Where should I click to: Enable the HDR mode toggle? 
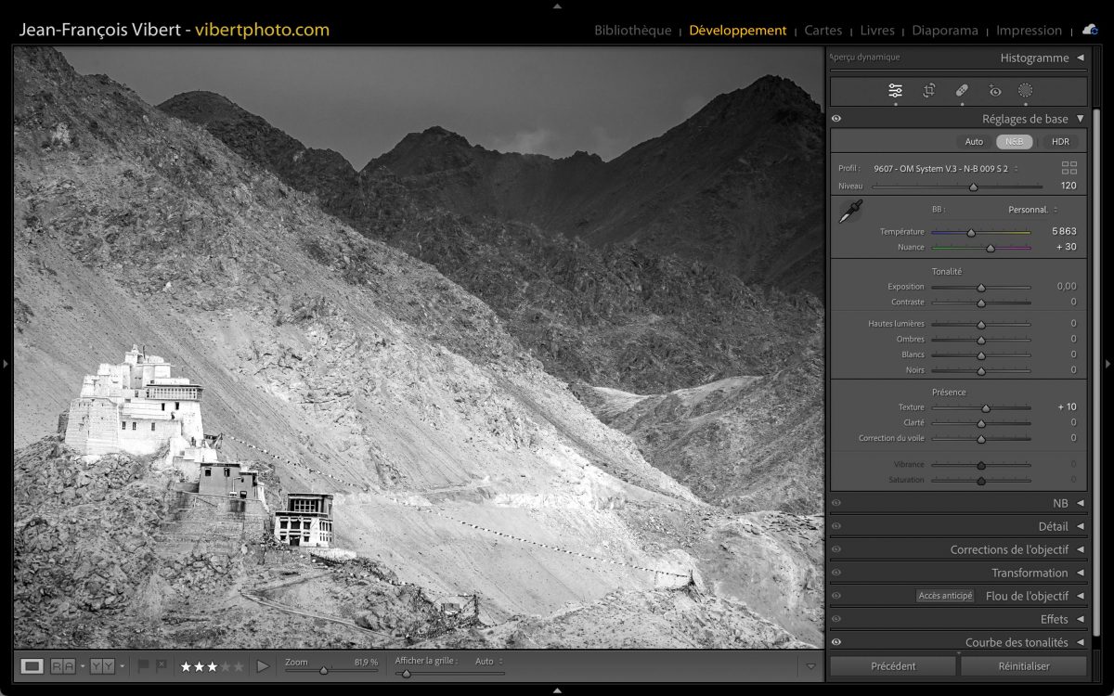click(1060, 142)
